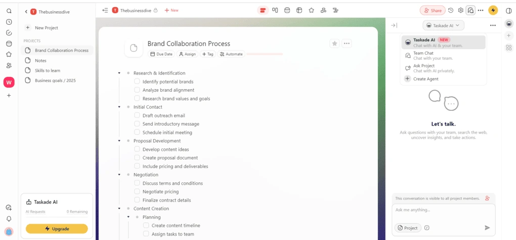Viewport: 516px width, 240px height.
Task: Collapse the Negotiation section
Action: click(119, 175)
